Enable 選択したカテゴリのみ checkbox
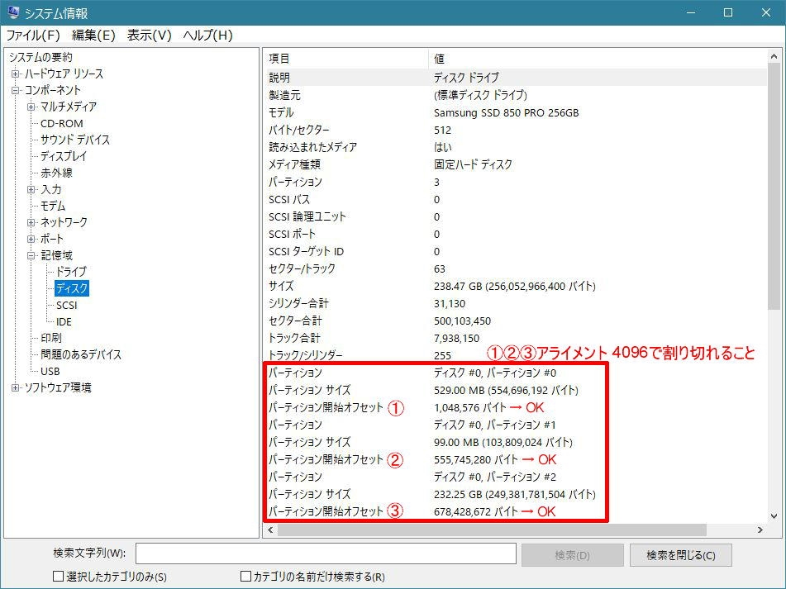 pos(58,577)
